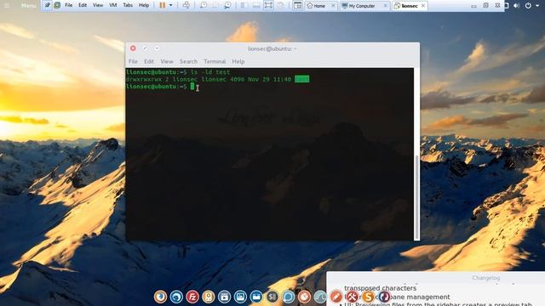Open the VMware View menu
The width and height of the screenshot is (545, 306).
pos(98,5)
